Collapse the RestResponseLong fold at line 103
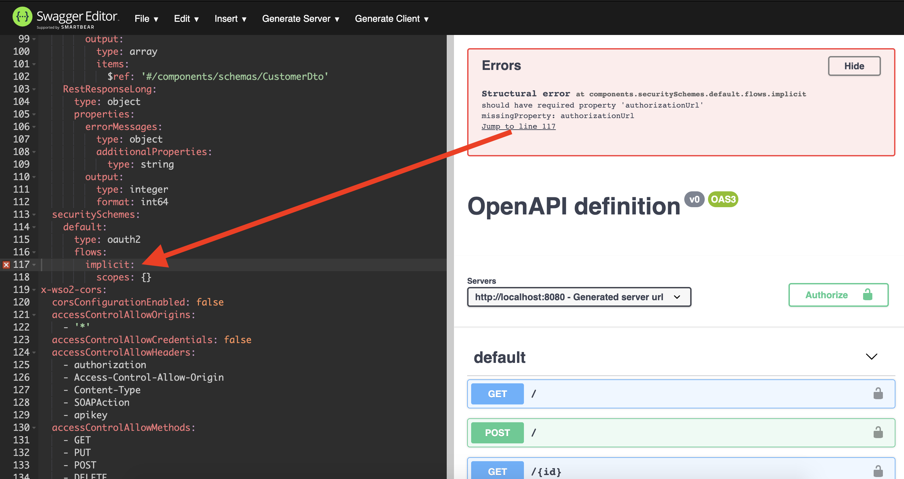The height and width of the screenshot is (479, 904). click(x=34, y=89)
